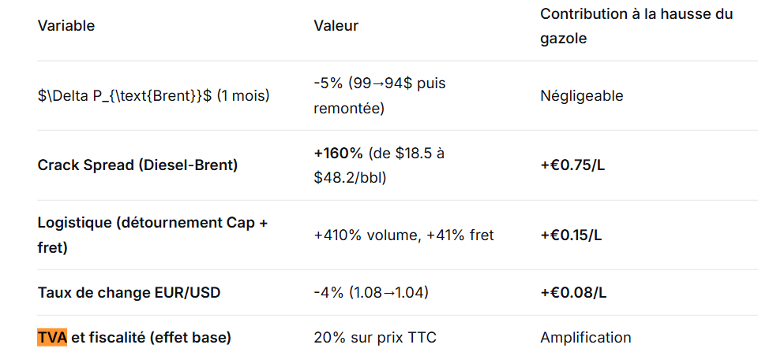This screenshot has height=352, width=758.
Task: Click the Valeur column header
Action: [x=336, y=26]
